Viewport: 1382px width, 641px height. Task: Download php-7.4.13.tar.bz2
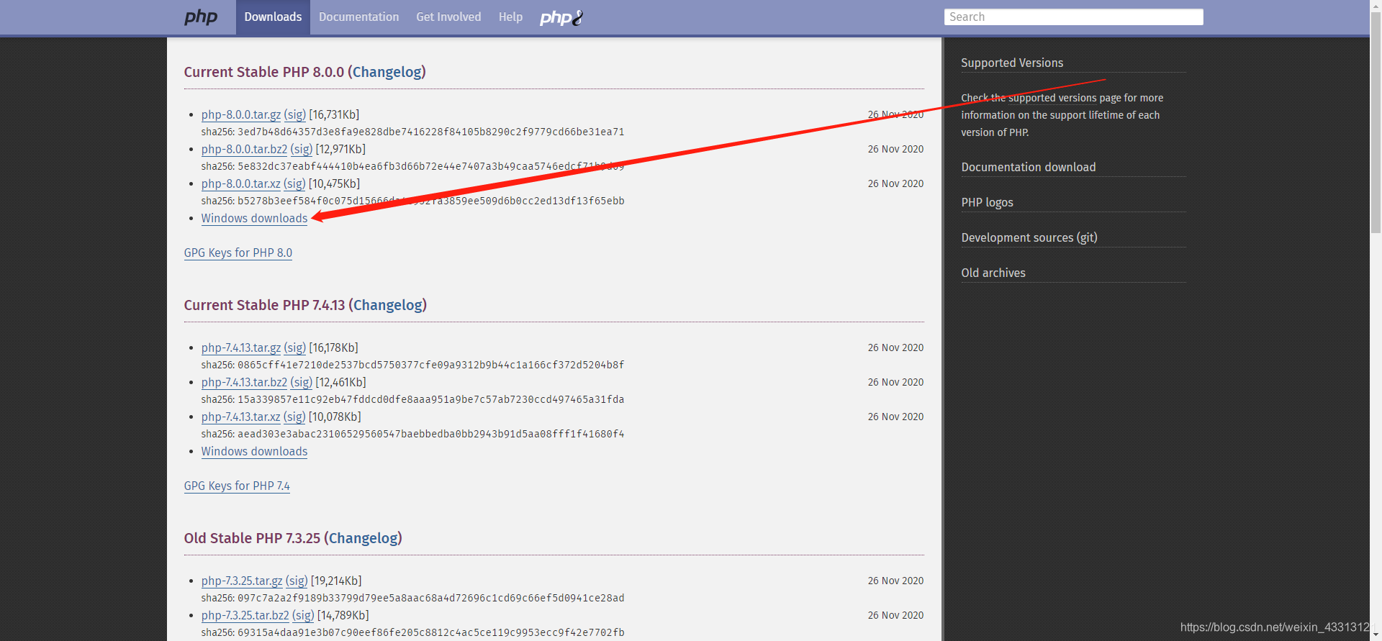[x=244, y=382]
